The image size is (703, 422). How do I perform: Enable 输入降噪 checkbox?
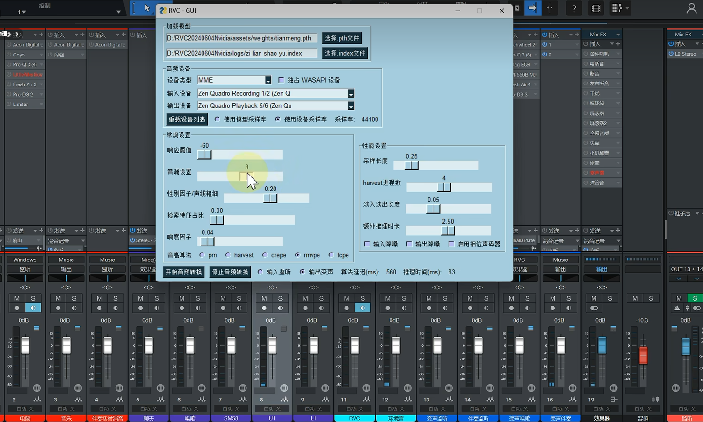pos(367,244)
